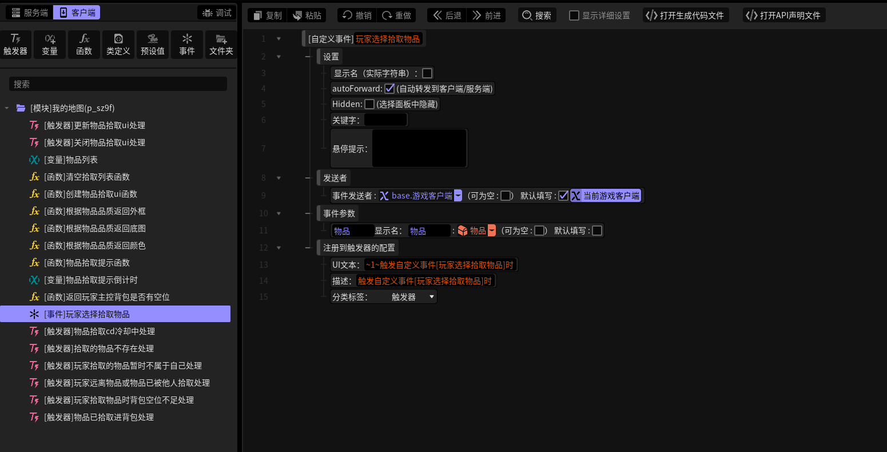Image resolution: width=887 pixels, height=452 pixels.
Task: Open the 预设值 tool
Action: tap(153, 45)
